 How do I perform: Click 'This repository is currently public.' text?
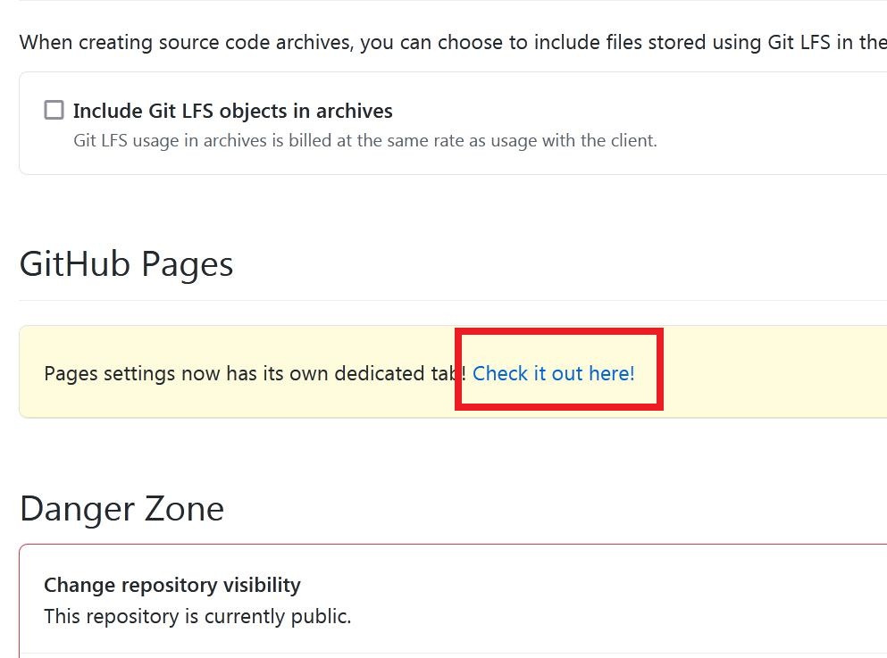click(197, 616)
